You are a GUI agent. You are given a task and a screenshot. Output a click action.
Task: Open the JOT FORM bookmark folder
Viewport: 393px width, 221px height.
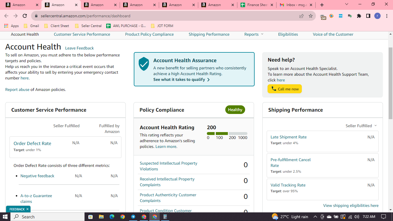click(162, 26)
